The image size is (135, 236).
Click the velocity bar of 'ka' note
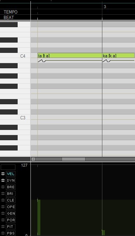(103, 233)
